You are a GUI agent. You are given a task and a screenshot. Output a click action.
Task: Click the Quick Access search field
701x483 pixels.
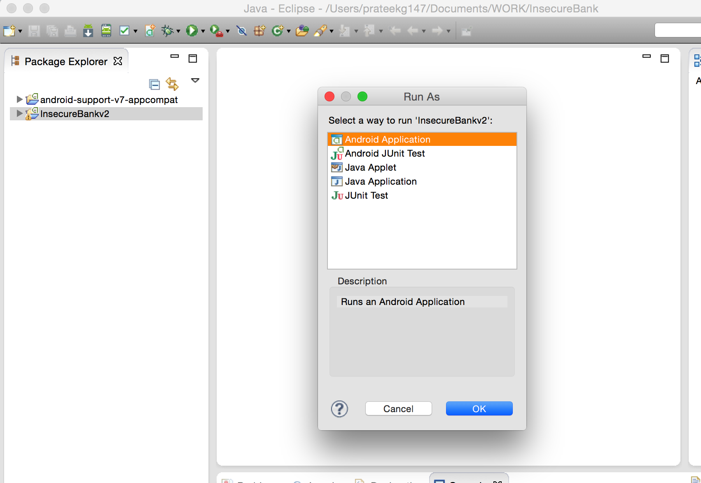click(678, 30)
